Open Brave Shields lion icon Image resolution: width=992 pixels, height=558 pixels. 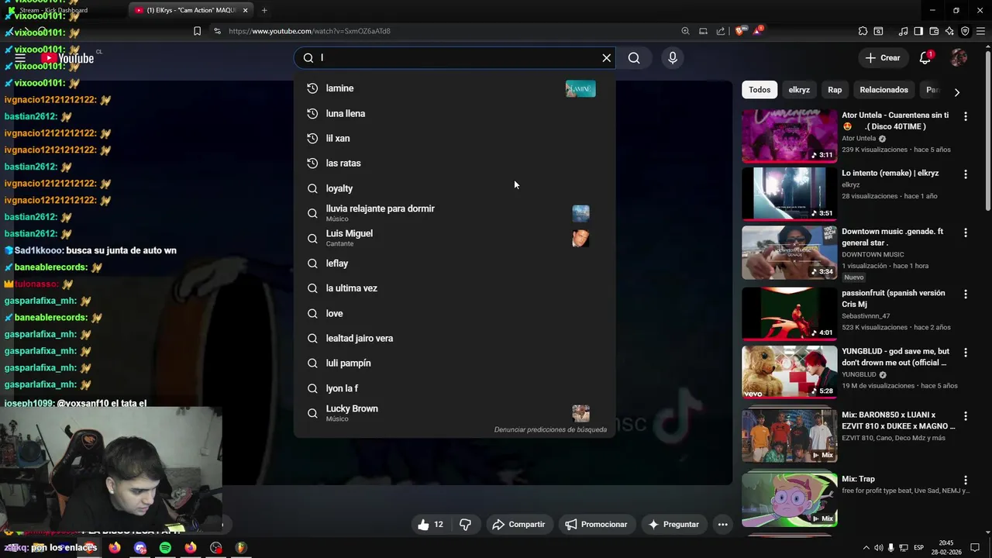740,31
